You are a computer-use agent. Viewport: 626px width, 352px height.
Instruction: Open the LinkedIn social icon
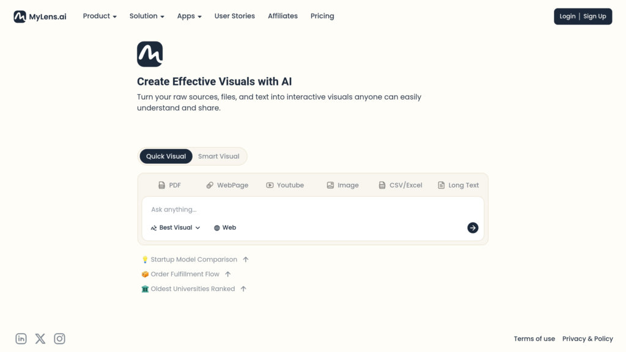click(x=21, y=339)
